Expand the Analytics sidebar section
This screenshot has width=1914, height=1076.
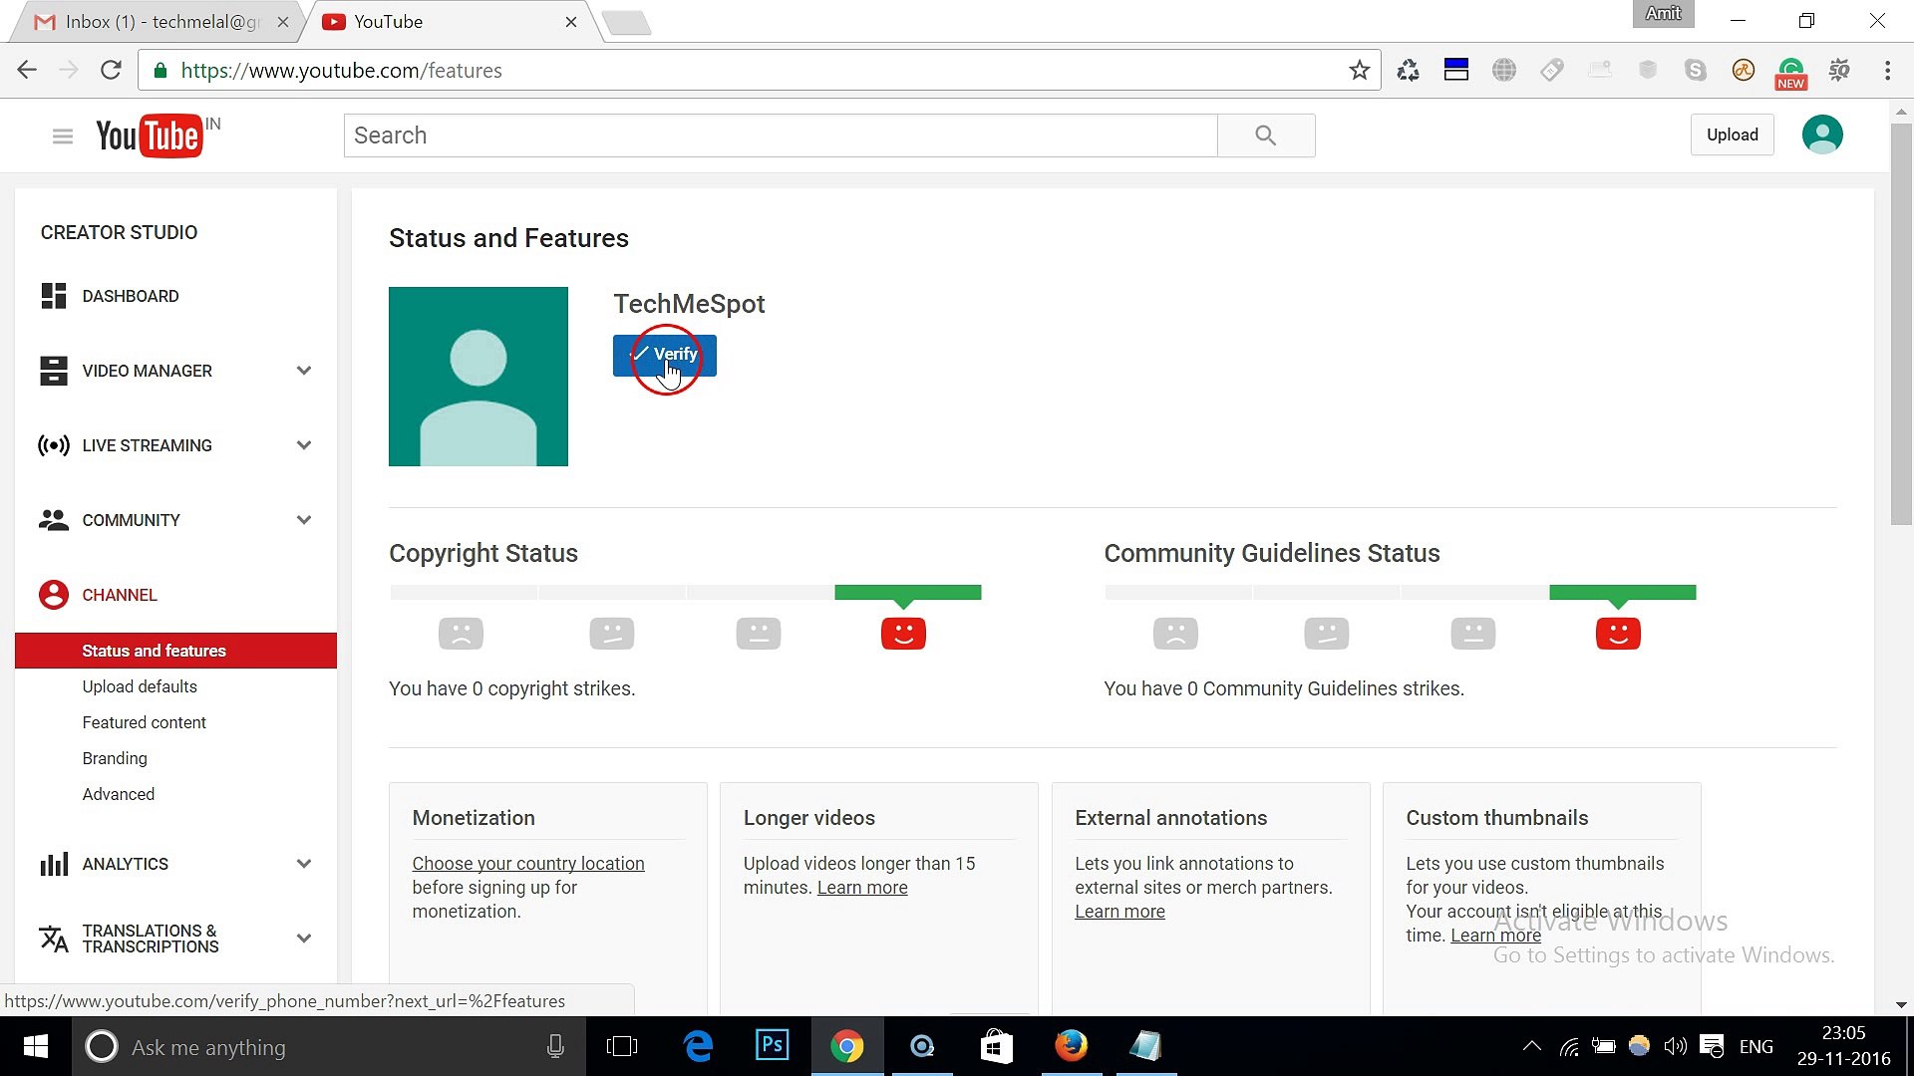[x=303, y=863]
